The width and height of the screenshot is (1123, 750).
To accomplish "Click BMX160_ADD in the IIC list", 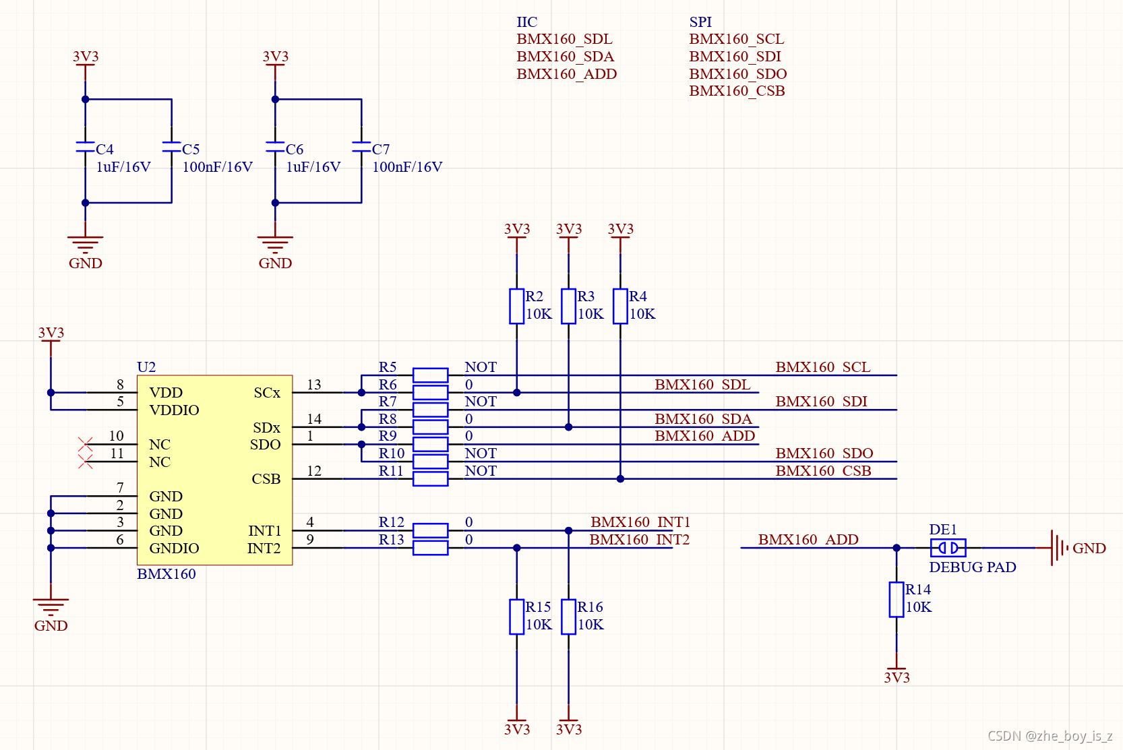I will pos(566,74).
